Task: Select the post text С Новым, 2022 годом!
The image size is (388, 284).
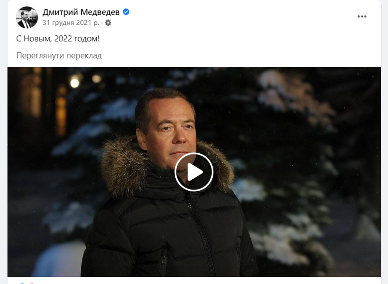Action: click(x=58, y=38)
